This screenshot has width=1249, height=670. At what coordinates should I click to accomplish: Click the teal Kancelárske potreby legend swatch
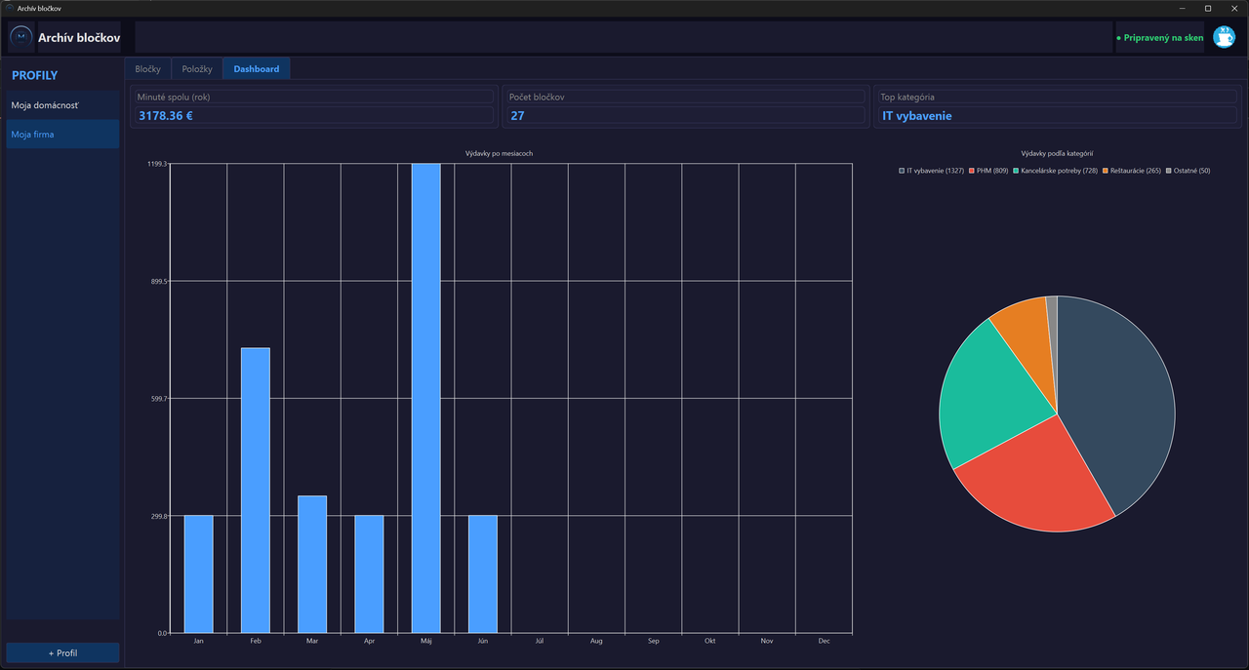[x=1017, y=171]
